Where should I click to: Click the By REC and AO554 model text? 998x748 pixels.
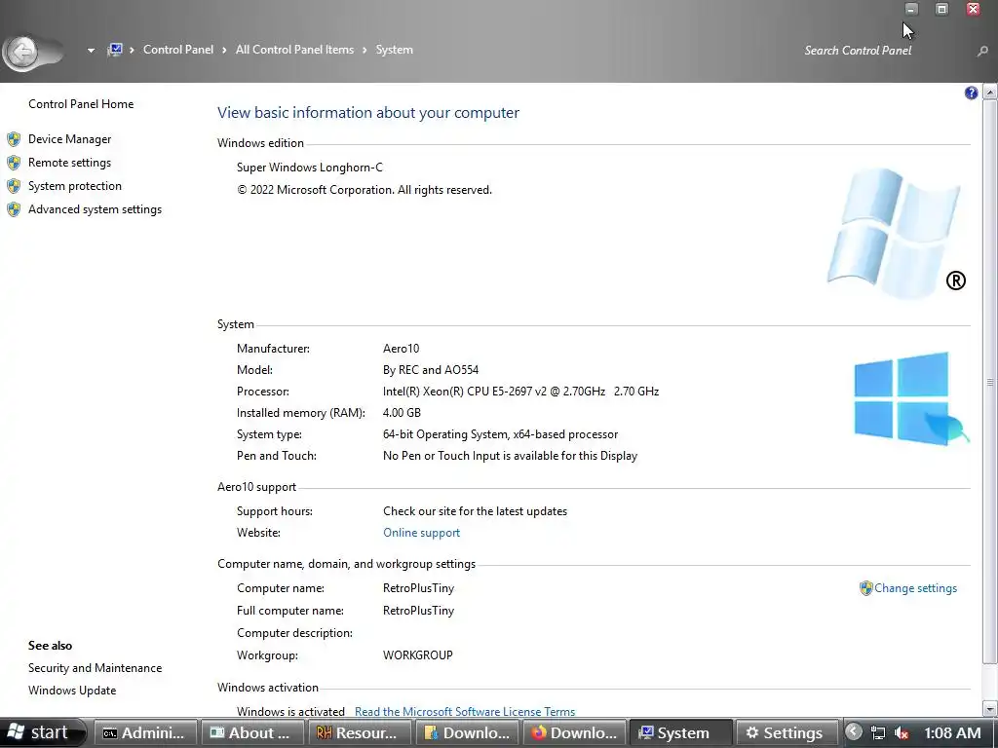(x=431, y=370)
